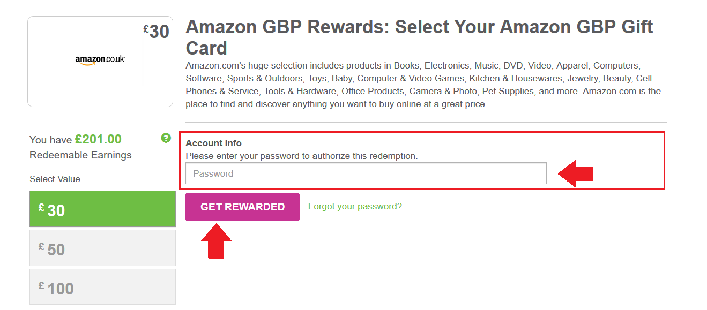Click the £30 amount on the gift card corner
Screen dimensions: 707x310
click(x=156, y=32)
